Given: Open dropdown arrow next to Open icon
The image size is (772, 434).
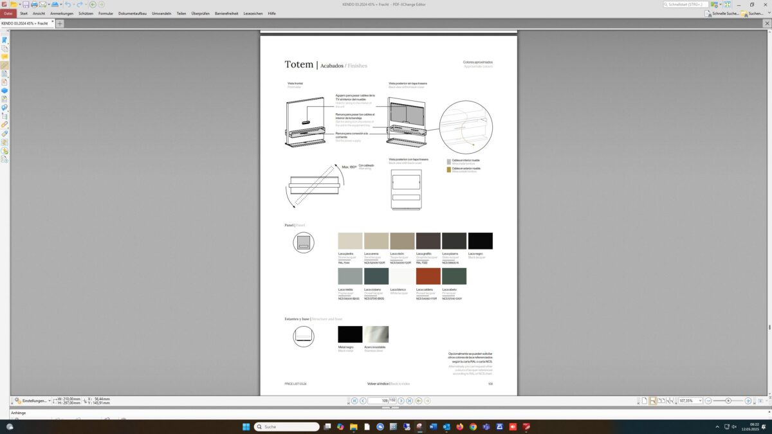Looking at the screenshot, I should (x=20, y=5).
